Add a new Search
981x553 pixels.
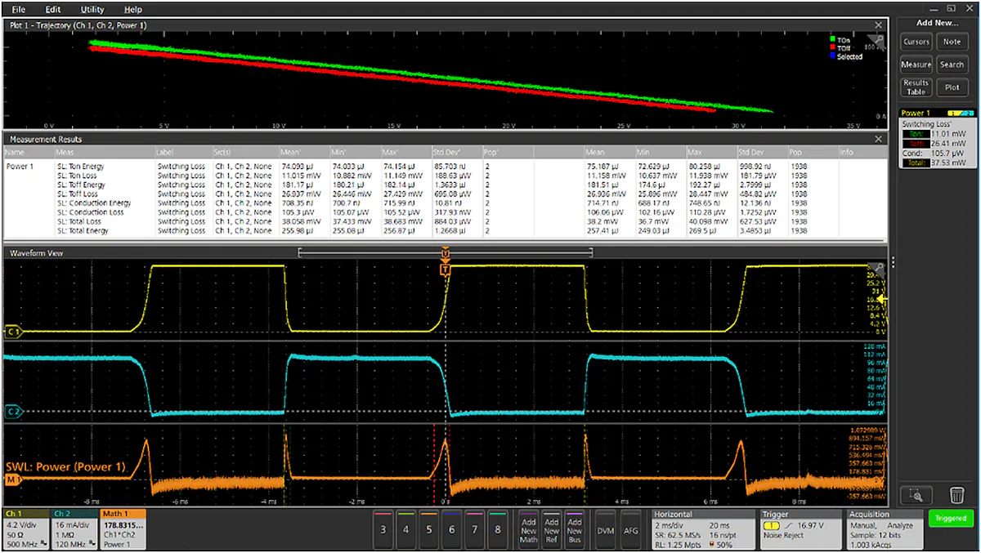tap(952, 65)
